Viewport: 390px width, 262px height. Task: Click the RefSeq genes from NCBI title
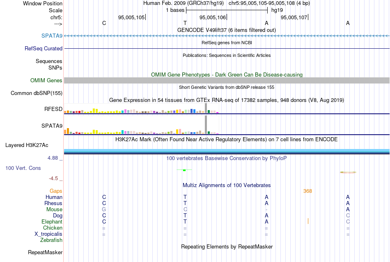pos(227,43)
